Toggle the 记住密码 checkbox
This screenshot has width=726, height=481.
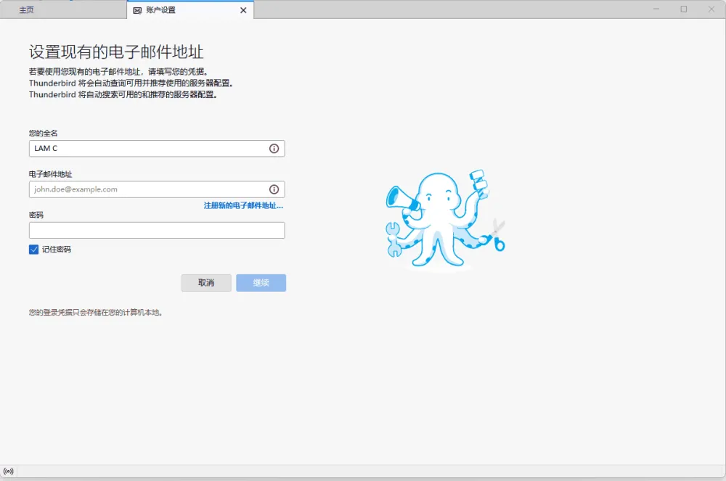pyautogui.click(x=34, y=250)
